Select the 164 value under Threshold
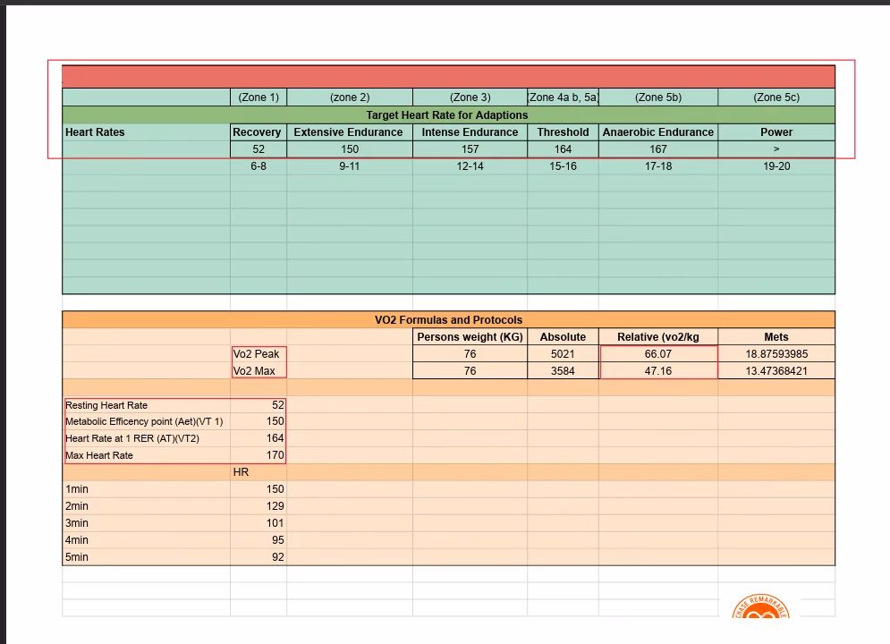 click(563, 149)
